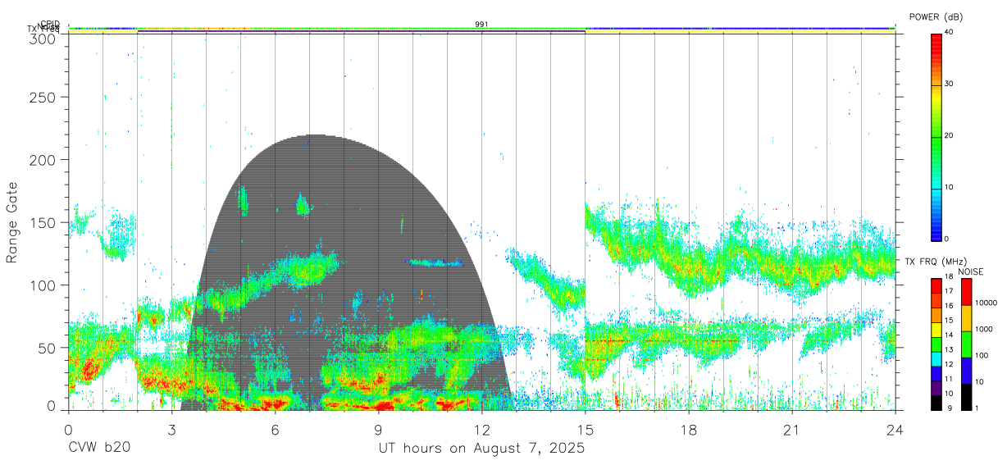The image size is (1007, 465).
Task: Click the '100' label on NOISE scale
Action: (983, 356)
